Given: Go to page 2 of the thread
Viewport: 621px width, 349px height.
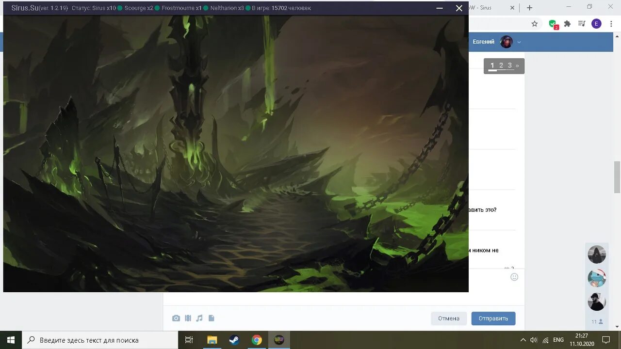Looking at the screenshot, I should 501,65.
